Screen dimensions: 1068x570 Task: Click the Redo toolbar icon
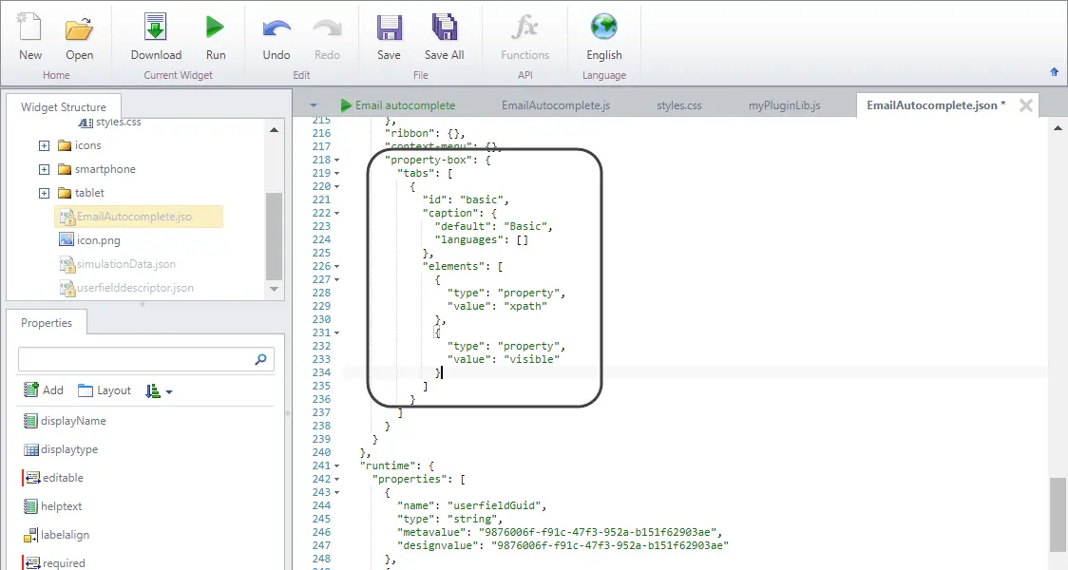click(327, 28)
